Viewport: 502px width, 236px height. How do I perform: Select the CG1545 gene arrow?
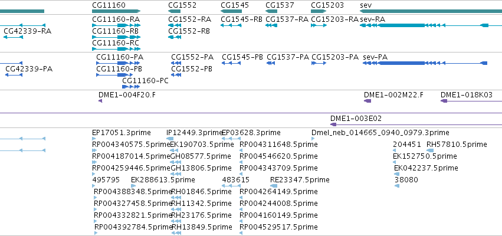click(231, 11)
